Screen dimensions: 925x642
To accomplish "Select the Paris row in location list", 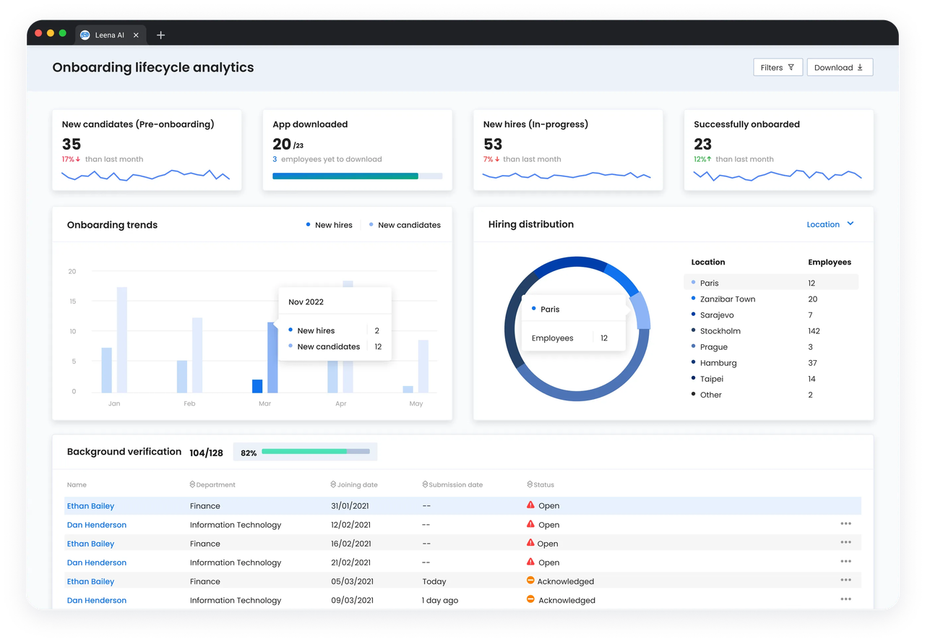I will coord(770,283).
